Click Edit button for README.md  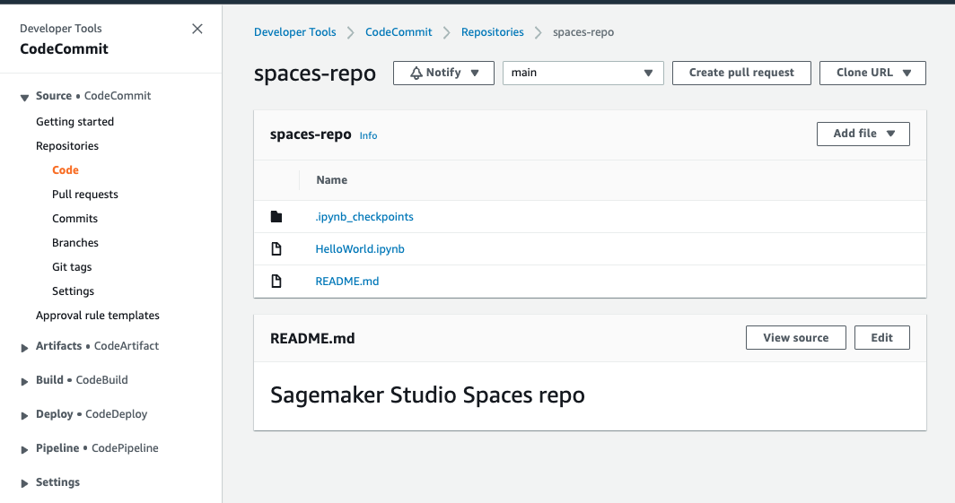point(882,337)
